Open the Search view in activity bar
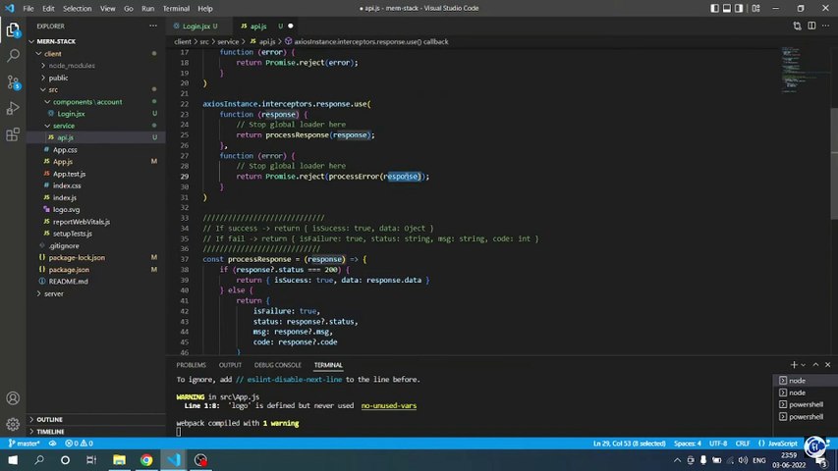Image resolution: width=838 pixels, height=471 pixels. (x=13, y=56)
